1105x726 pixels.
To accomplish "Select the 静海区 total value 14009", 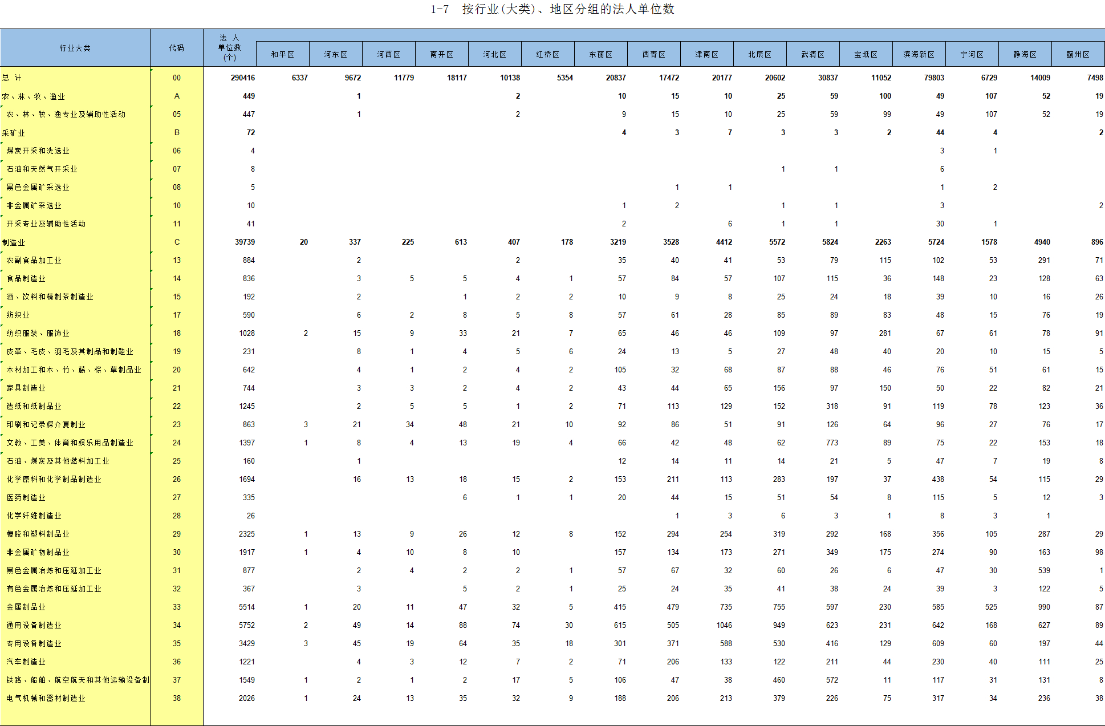I will tap(1040, 78).
